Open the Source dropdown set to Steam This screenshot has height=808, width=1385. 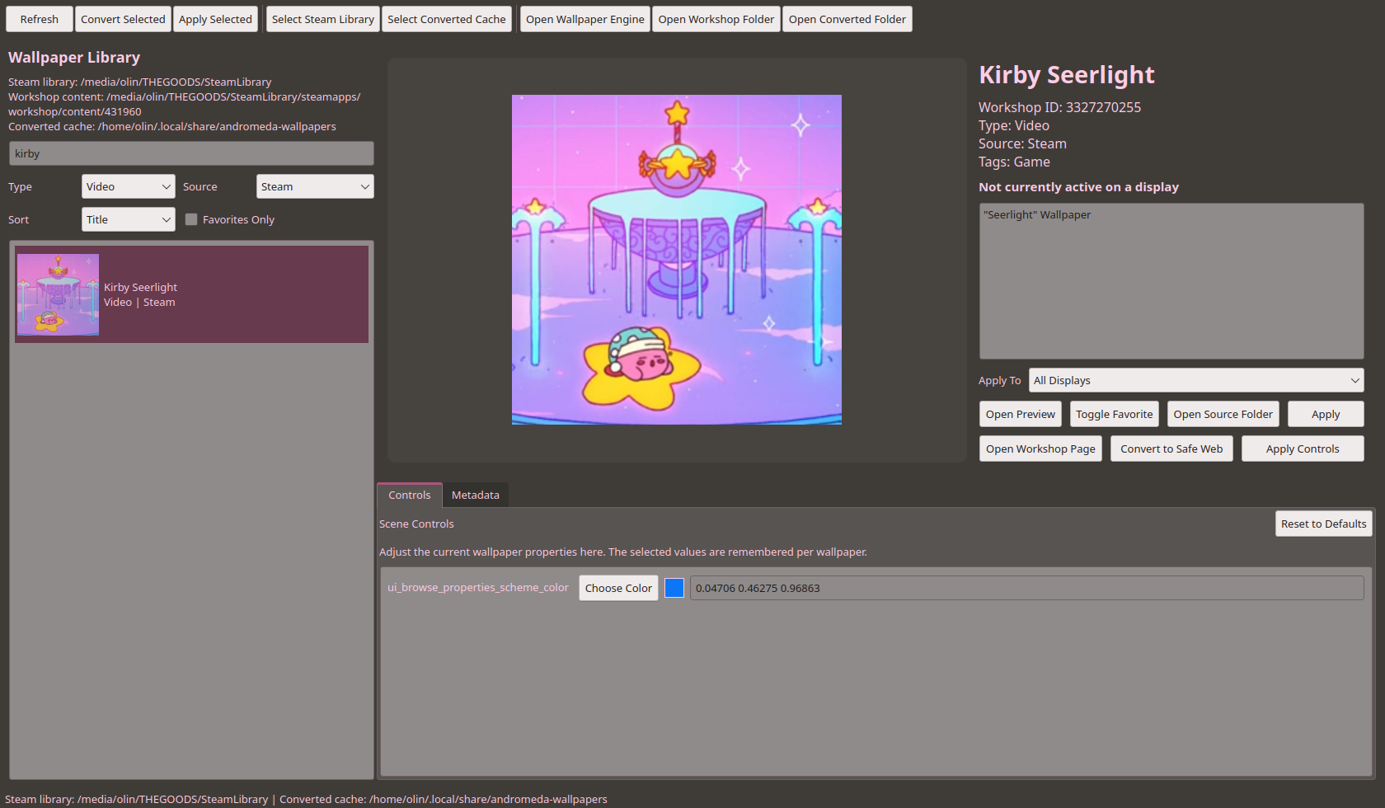tap(315, 186)
